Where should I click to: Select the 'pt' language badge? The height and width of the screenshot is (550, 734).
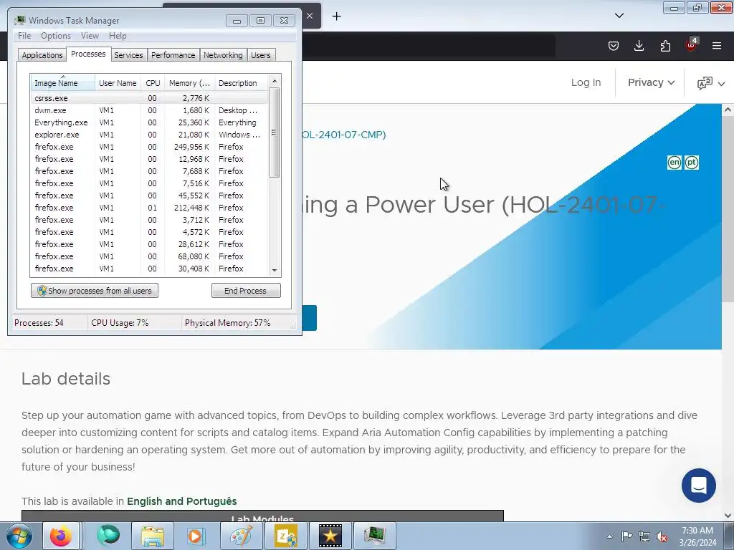point(692,163)
